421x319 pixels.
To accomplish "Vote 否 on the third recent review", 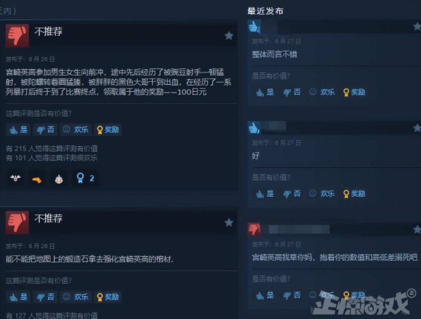I will click(x=292, y=295).
